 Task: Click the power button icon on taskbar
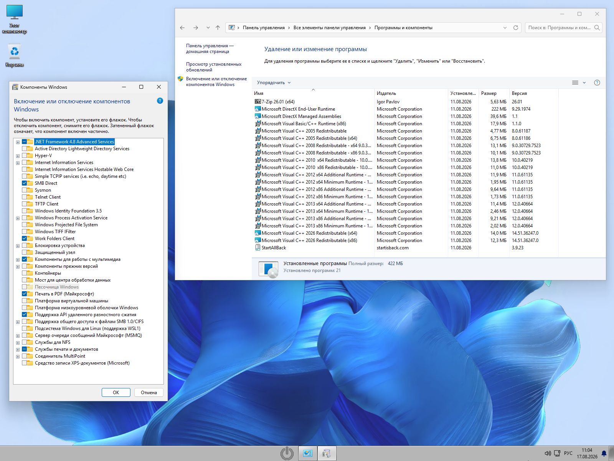(x=287, y=453)
